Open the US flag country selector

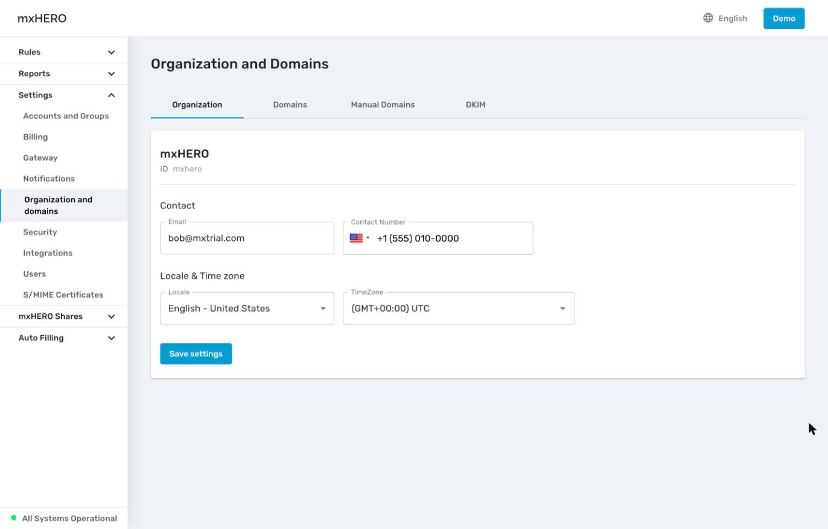[360, 238]
